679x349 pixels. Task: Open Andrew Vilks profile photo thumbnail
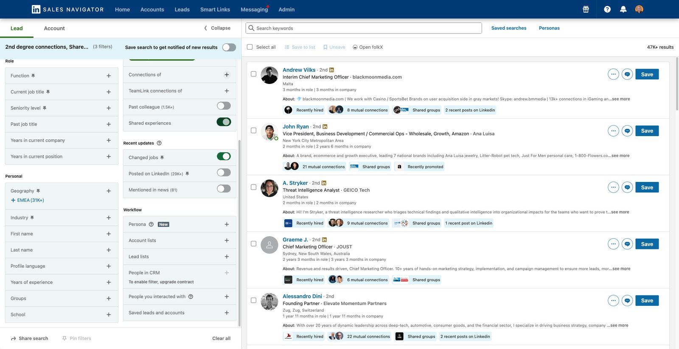[x=269, y=75]
